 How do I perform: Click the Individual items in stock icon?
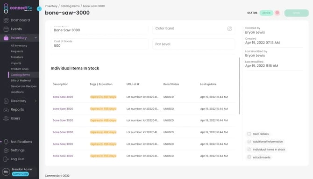[249, 150]
